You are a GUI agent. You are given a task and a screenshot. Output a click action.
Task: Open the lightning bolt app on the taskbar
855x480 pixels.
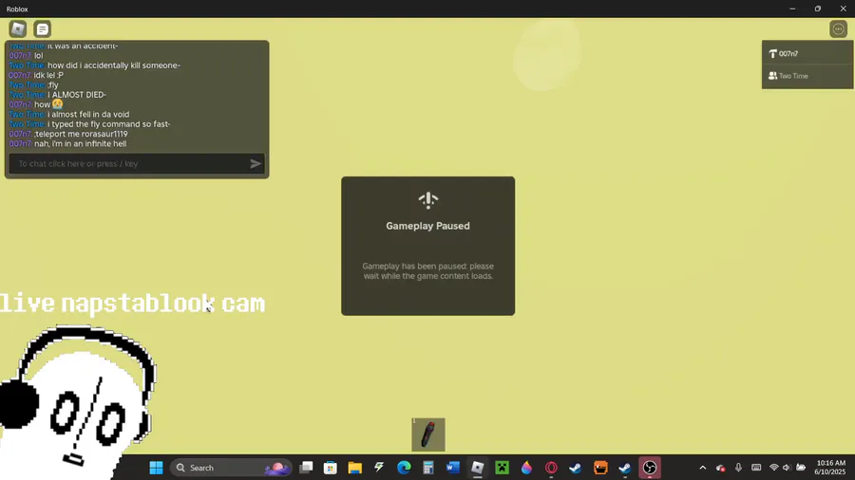[x=379, y=468]
